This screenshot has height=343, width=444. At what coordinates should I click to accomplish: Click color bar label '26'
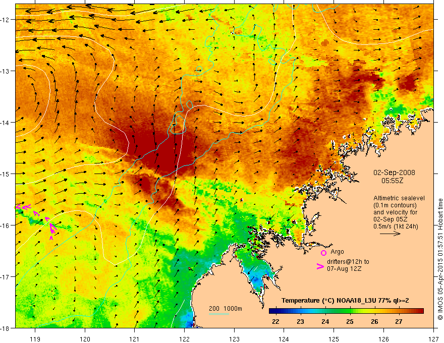point(374,322)
